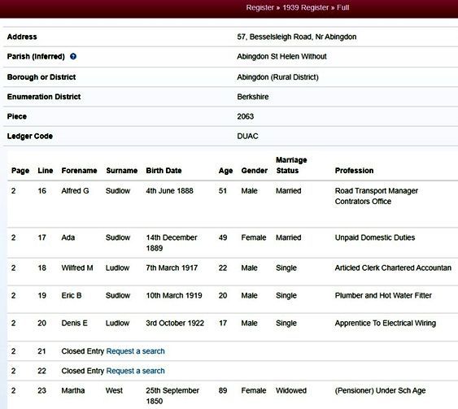Request a search for line 22 closed entry
458x409 pixels.
135,371
